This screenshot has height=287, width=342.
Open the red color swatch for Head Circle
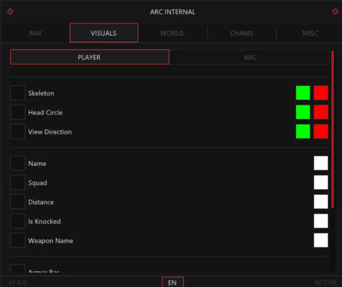click(321, 112)
